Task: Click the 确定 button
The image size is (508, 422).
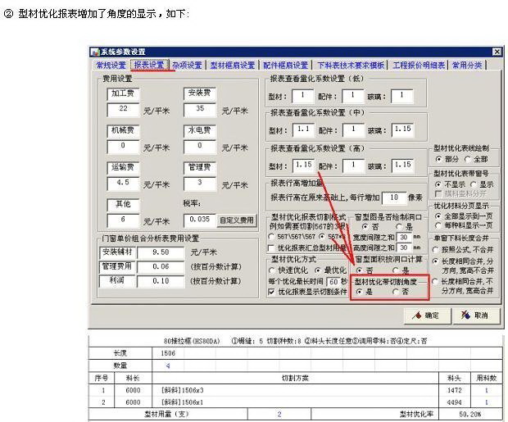Action: coord(427,315)
